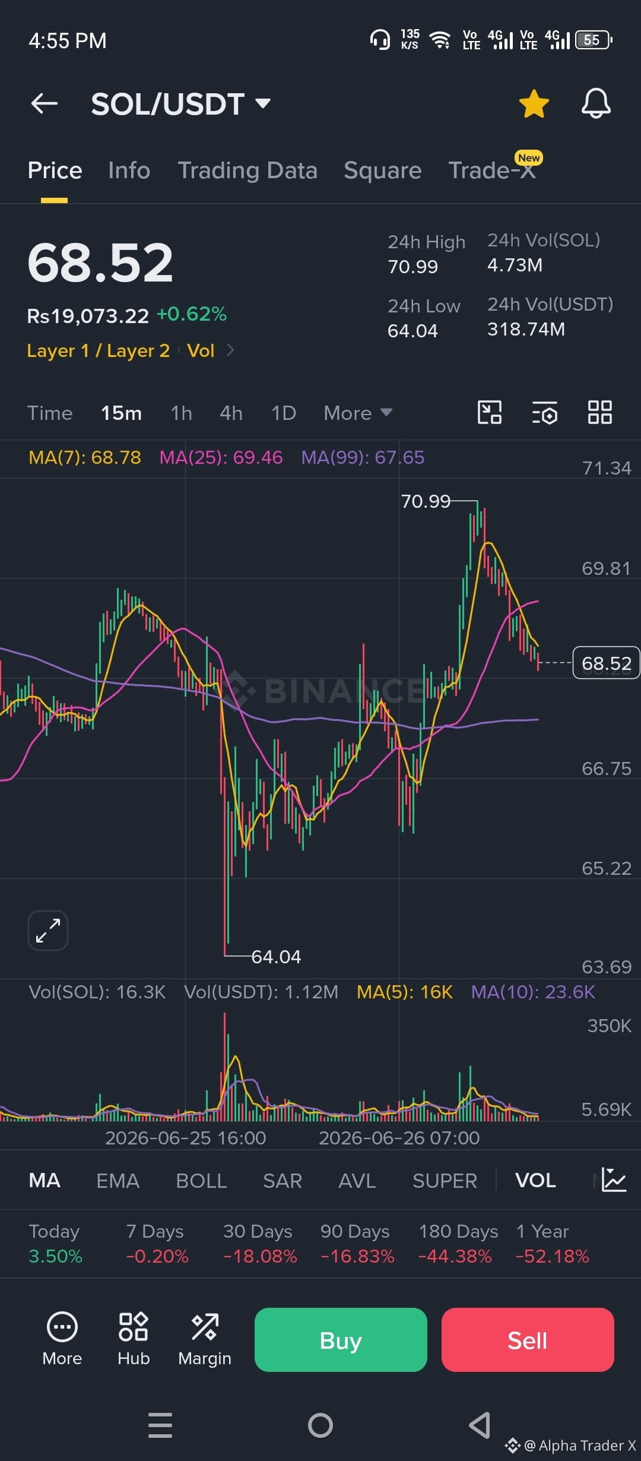
Task: Tap the green Buy button
Action: (x=341, y=1339)
